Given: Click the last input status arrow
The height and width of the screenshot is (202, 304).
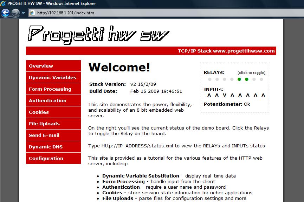Looking at the screenshot, I should pyautogui.click(x=263, y=95).
